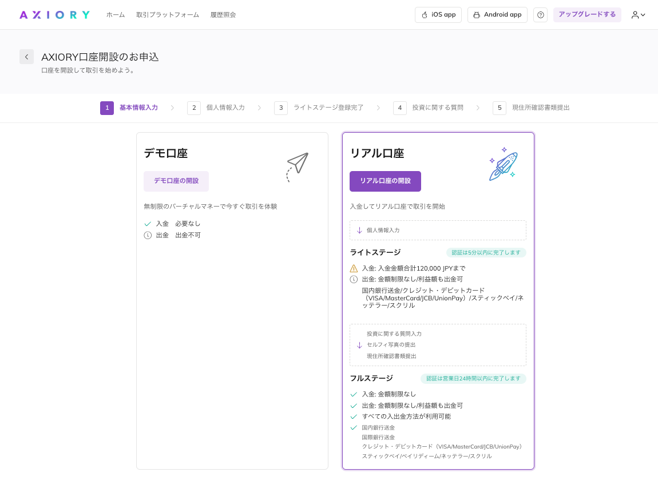
Task: Click the リアル口座 heading
Action: coord(377,153)
